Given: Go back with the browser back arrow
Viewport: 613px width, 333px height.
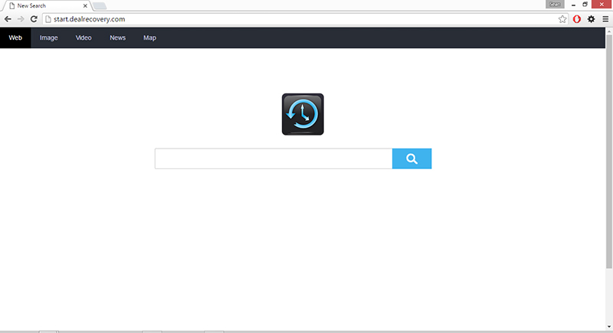Looking at the screenshot, I should 8,19.
